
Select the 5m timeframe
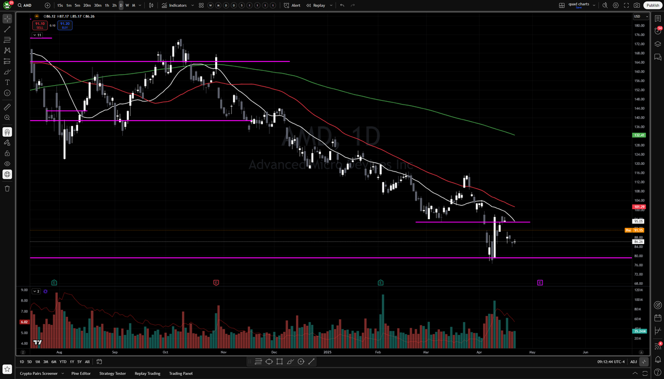77,5
